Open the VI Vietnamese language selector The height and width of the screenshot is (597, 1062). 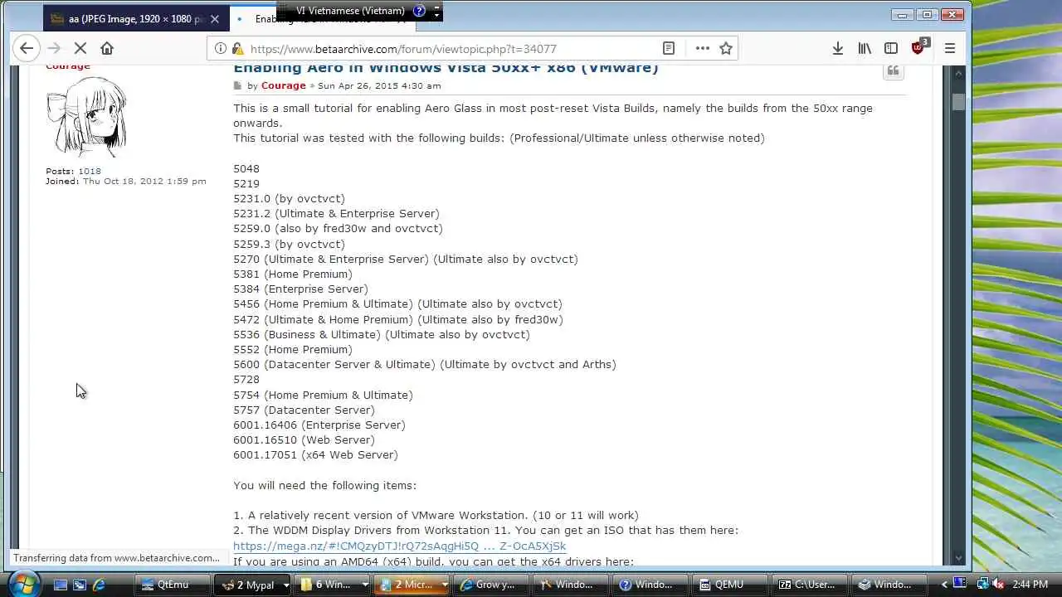click(350, 11)
